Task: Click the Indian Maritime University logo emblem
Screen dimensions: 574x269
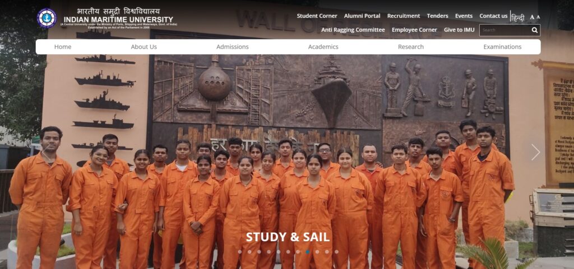Action: click(47, 18)
